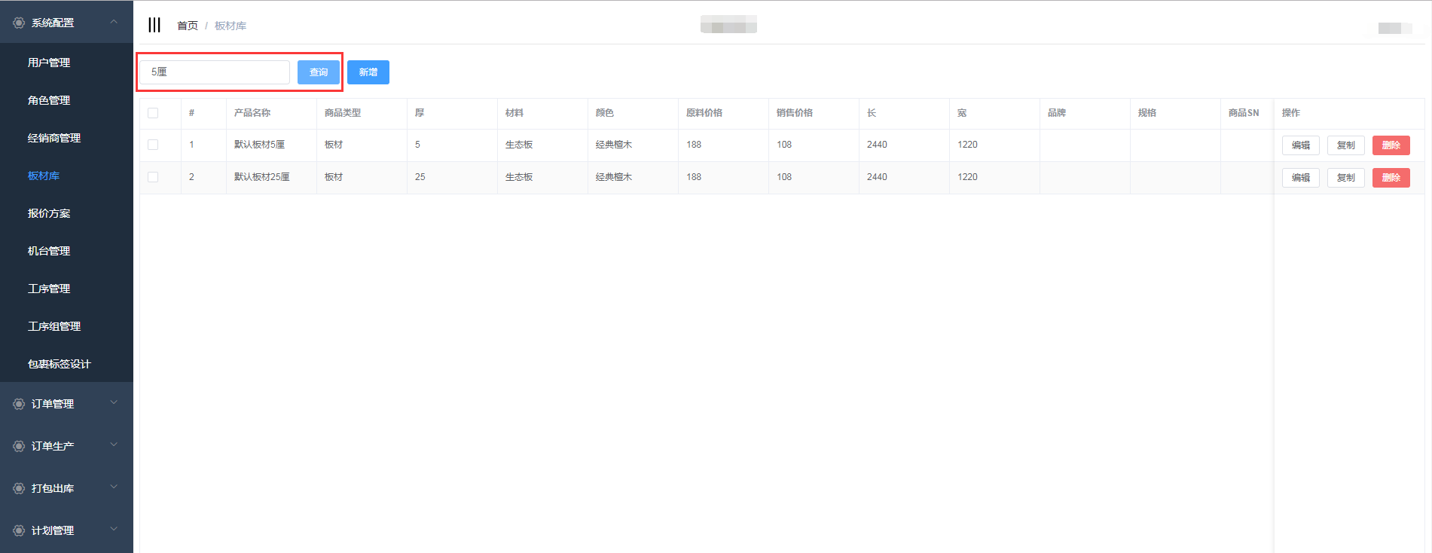Click the gear icon beside 系统配置
This screenshot has height=553, width=1432.
19,23
